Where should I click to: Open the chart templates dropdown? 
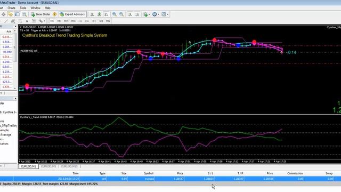click(x=165, y=14)
